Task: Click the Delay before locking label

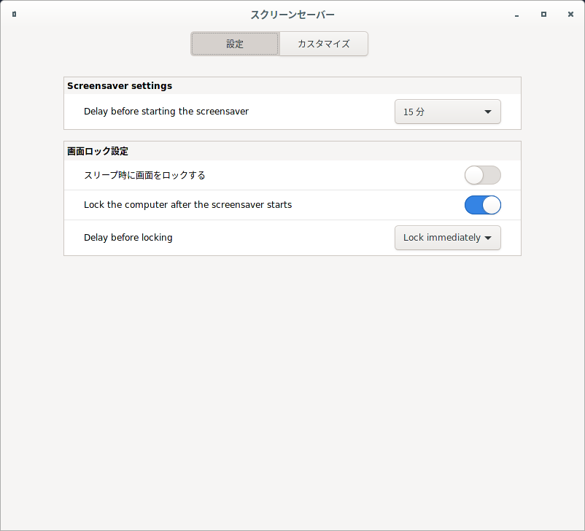Action: 128,237
